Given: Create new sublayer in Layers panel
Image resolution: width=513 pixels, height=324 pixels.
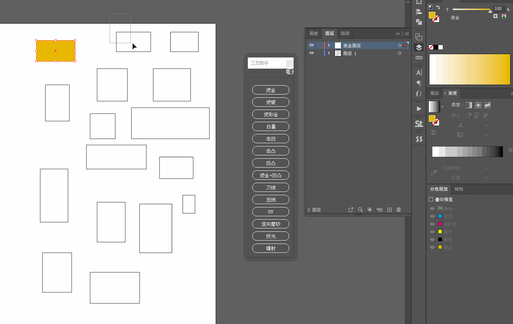Looking at the screenshot, I should (x=379, y=210).
